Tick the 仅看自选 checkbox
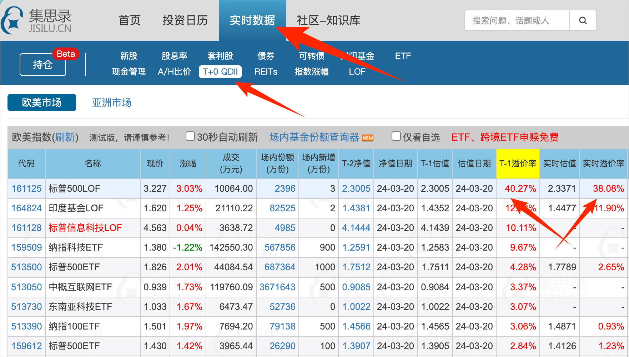This screenshot has height=357, width=629. (x=396, y=136)
